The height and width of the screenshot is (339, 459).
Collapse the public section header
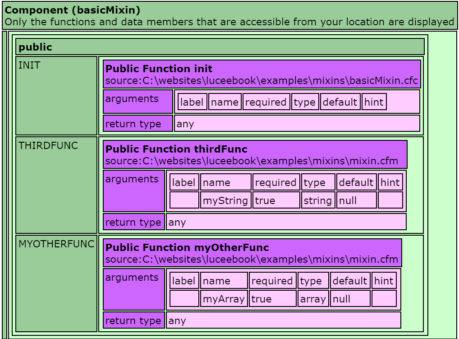[x=220, y=46]
